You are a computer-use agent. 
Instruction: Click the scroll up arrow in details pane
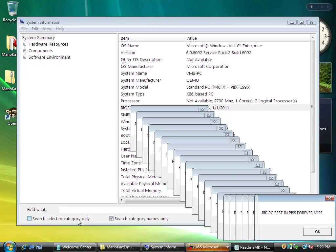(x=312, y=37)
